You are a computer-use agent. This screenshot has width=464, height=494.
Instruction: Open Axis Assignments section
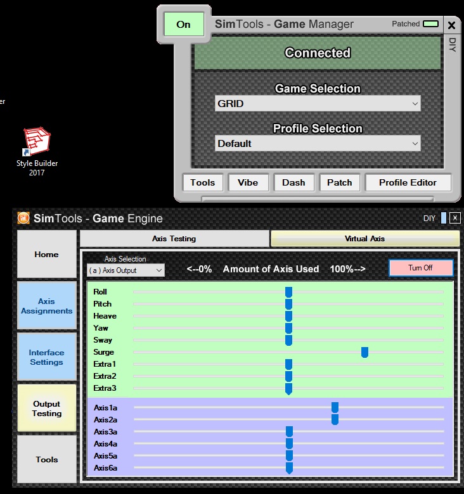coord(47,306)
